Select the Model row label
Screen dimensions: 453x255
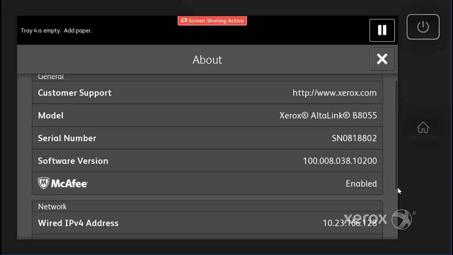(x=51, y=115)
